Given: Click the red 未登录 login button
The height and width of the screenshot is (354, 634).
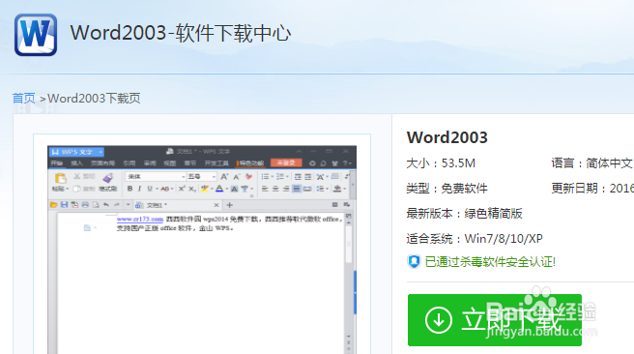Looking at the screenshot, I should pyautogui.click(x=286, y=162).
